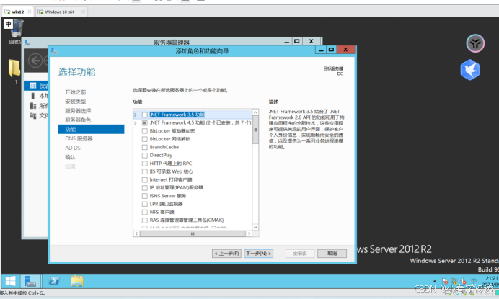
Task: Select local server icon in Server Manager
Action: click(x=32, y=95)
